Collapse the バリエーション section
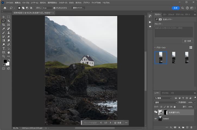The width and height of the screenshot is (197, 130). (155, 47)
